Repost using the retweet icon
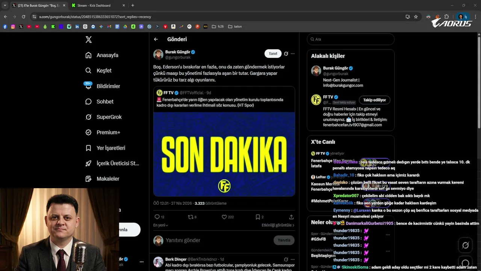481x271 pixels. (190, 217)
